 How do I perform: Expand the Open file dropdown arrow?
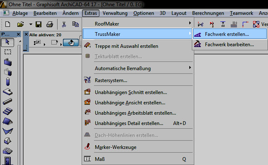point(31,24)
